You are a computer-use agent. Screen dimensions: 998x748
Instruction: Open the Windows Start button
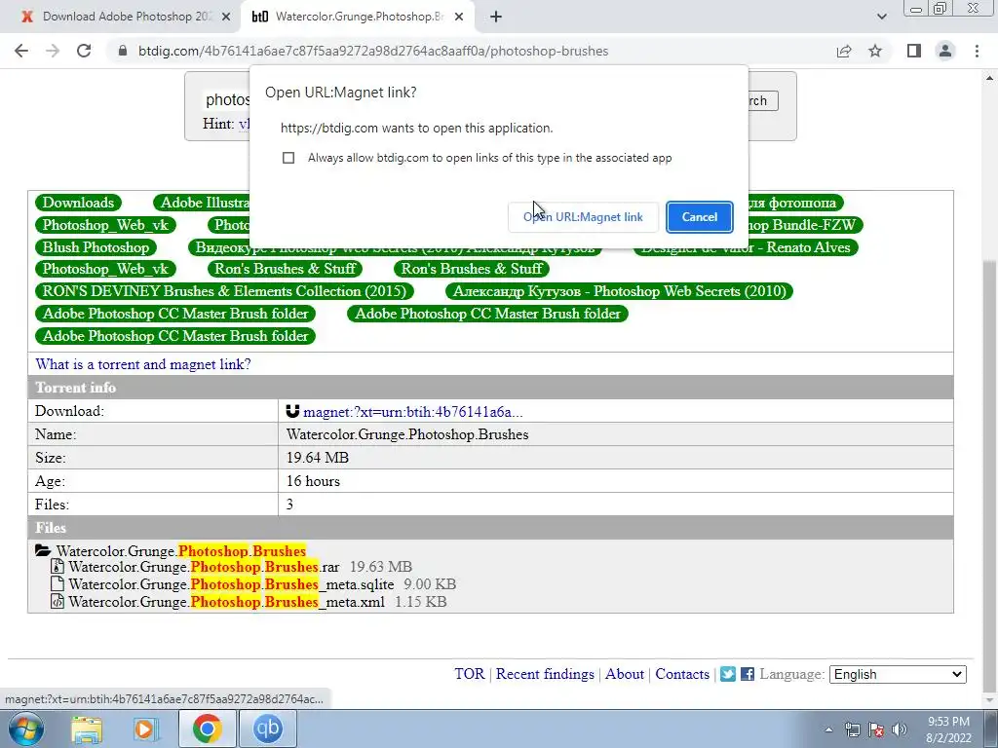pos(26,729)
